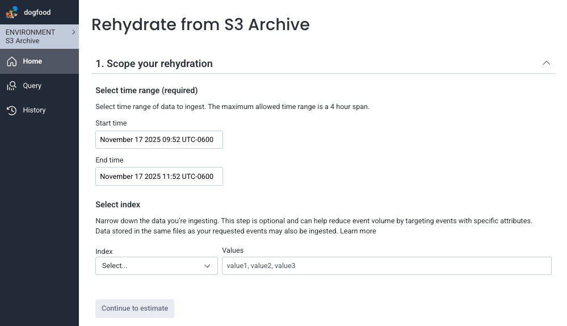The image size is (567, 326).
Task: Collapse section using the upward chevron icon
Action: [546, 63]
